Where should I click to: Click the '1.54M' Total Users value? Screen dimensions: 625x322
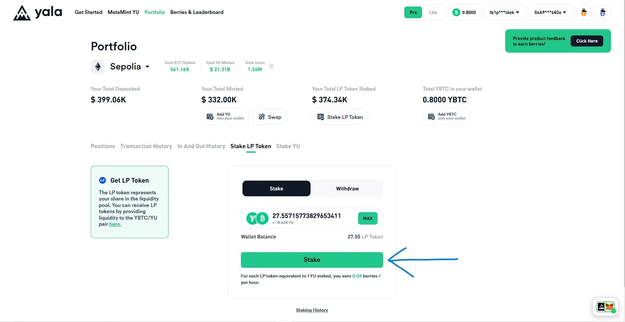pos(255,70)
